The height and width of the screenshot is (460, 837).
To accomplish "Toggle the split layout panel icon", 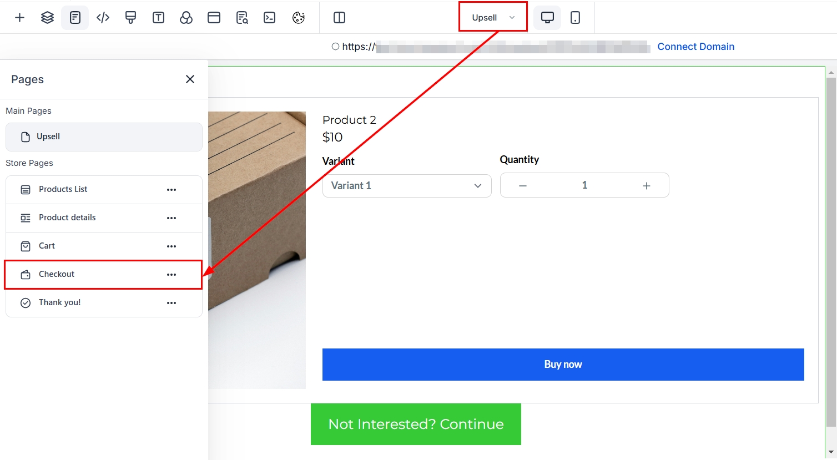I will (339, 18).
